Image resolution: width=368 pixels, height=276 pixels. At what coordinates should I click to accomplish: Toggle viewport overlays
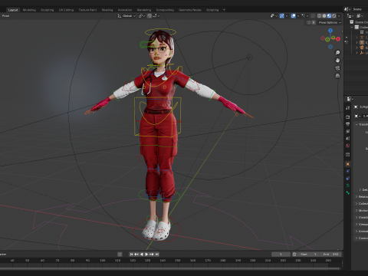coord(294,16)
